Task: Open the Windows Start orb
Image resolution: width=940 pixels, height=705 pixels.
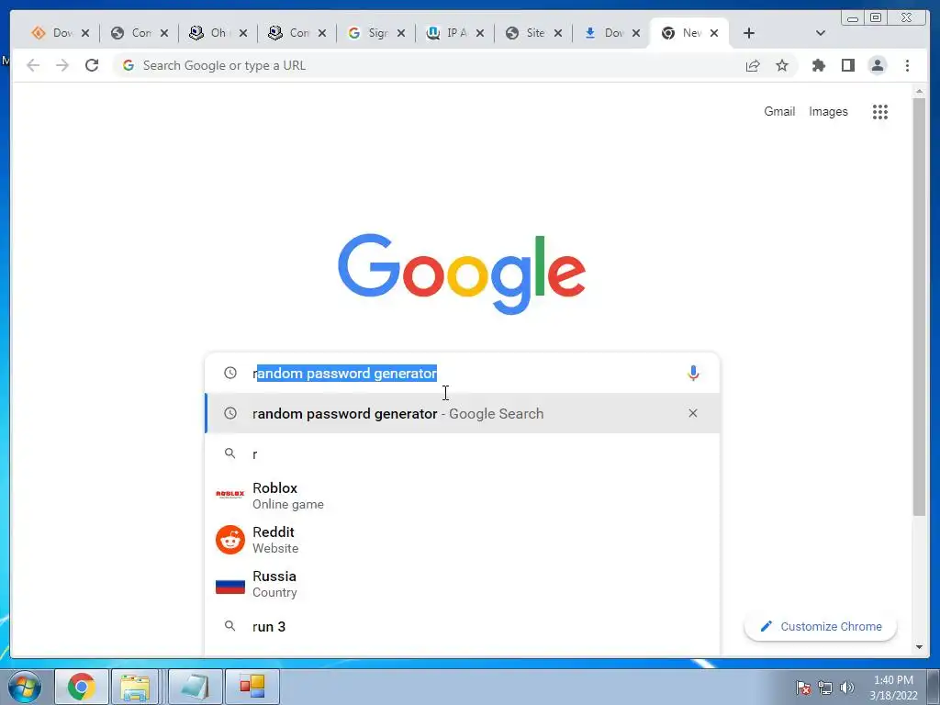Action: [x=25, y=687]
